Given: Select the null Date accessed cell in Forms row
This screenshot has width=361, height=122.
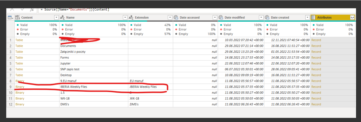Looking at the screenshot, I should 195,58.
